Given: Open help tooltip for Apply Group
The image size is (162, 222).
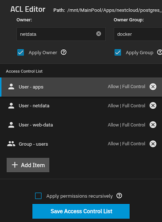Looking at the screenshot, I should point(160,52).
